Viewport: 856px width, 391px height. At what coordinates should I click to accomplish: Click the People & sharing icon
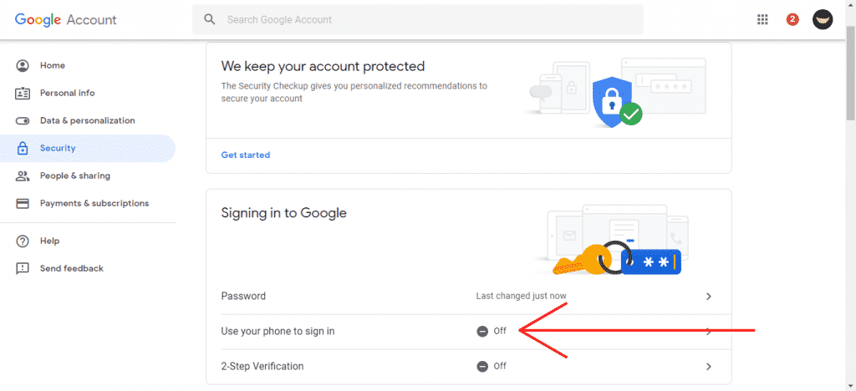click(x=23, y=175)
